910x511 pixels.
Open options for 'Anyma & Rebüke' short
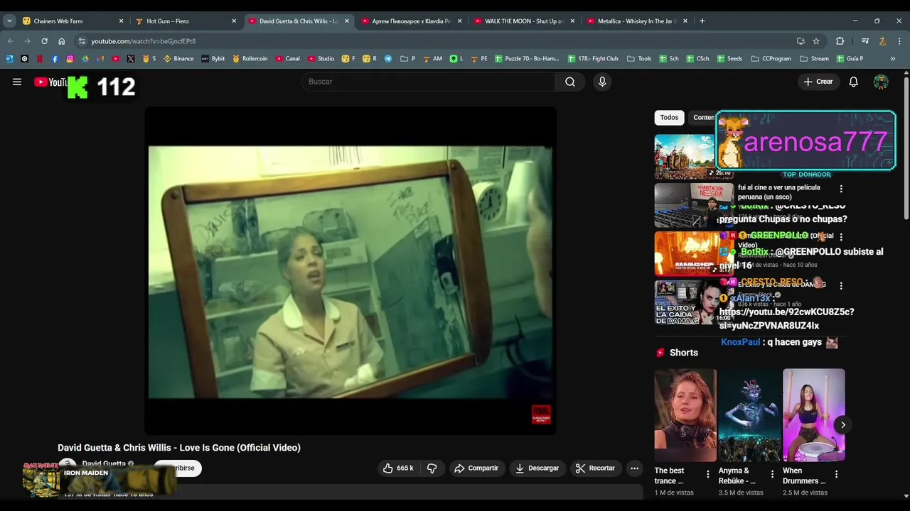point(772,474)
